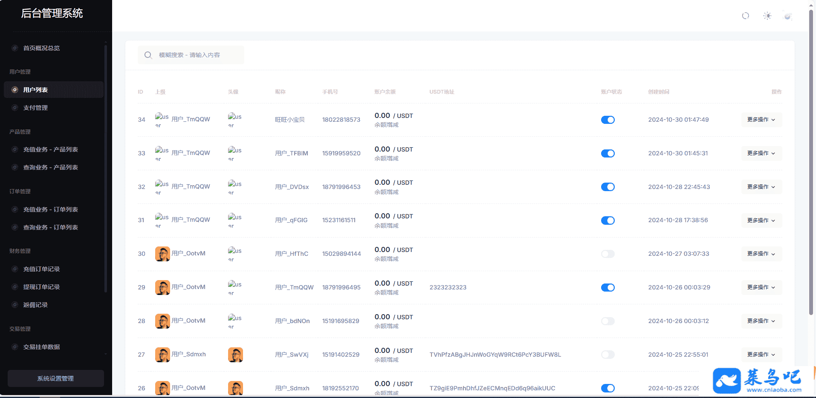Click the bullet icon beside 首页概况总览
816x398 pixels.
[x=15, y=48]
